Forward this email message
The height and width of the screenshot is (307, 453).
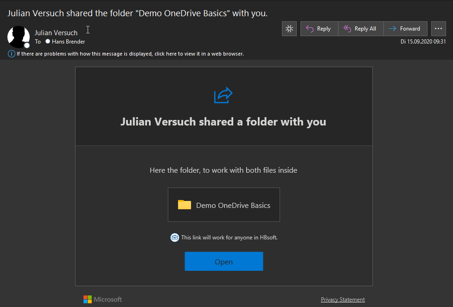pos(404,29)
